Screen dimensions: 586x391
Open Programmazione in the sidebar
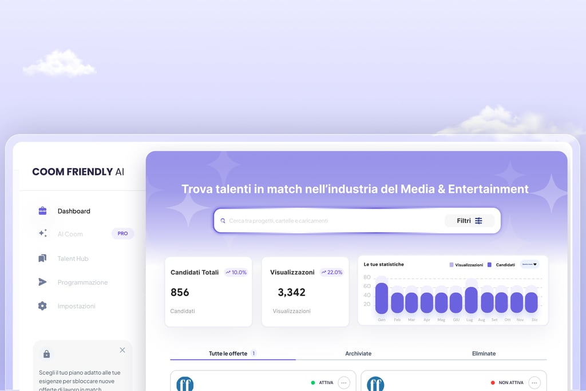click(x=82, y=282)
